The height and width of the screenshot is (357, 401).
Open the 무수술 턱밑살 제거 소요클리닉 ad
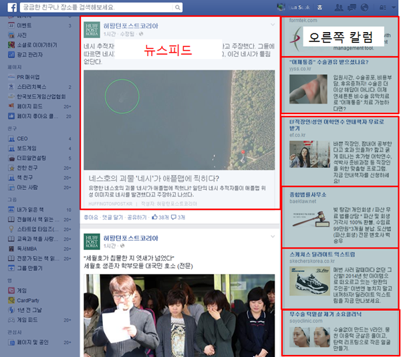(325, 314)
